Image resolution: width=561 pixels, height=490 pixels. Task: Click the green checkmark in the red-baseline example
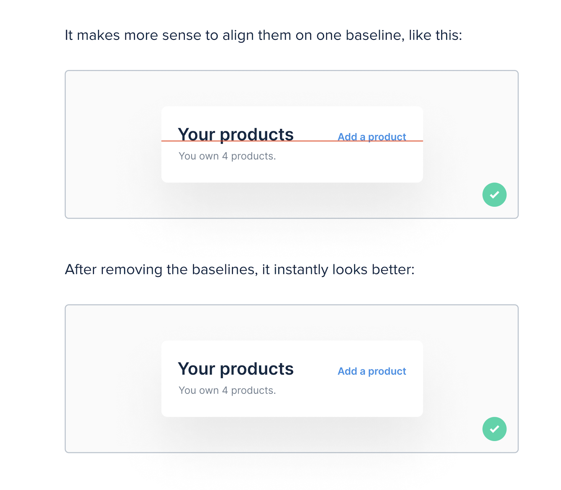pyautogui.click(x=494, y=195)
